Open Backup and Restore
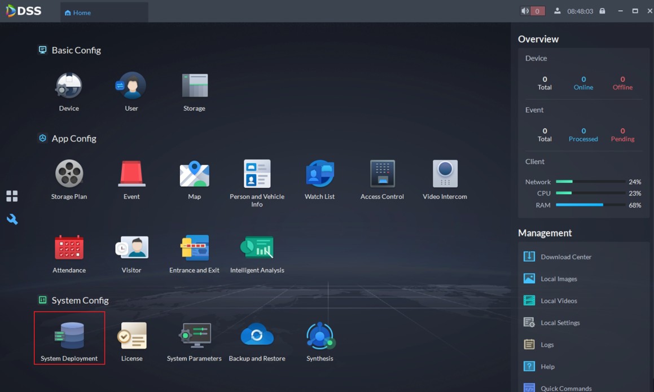 pos(257,337)
